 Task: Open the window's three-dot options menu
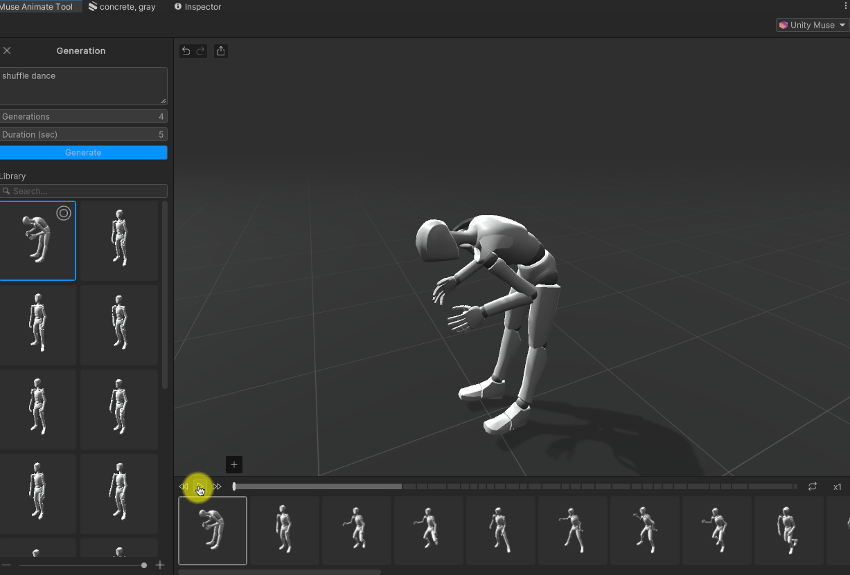pos(847,6)
